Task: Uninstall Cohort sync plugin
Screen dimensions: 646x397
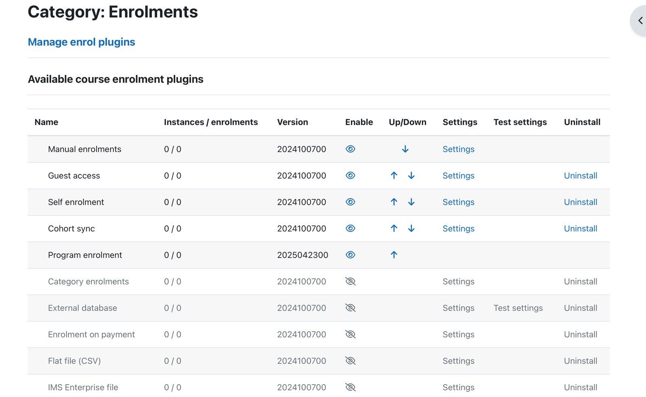Action: tap(581, 229)
